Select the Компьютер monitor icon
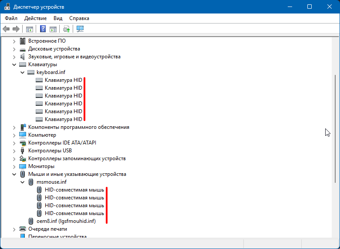Viewport: 340px width, 249px height. point(23,135)
